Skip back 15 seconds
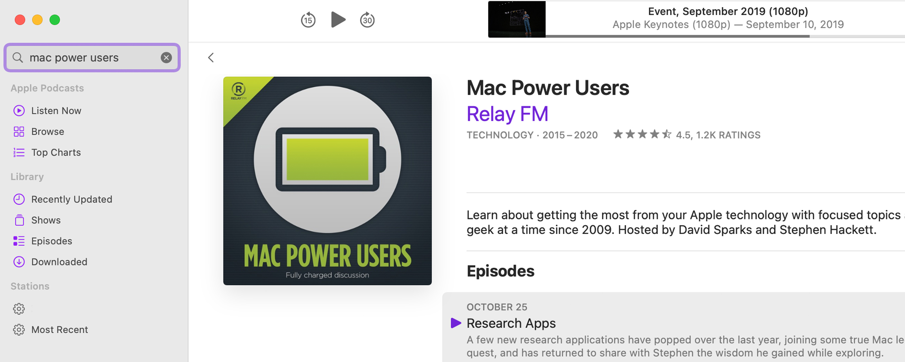 click(308, 20)
